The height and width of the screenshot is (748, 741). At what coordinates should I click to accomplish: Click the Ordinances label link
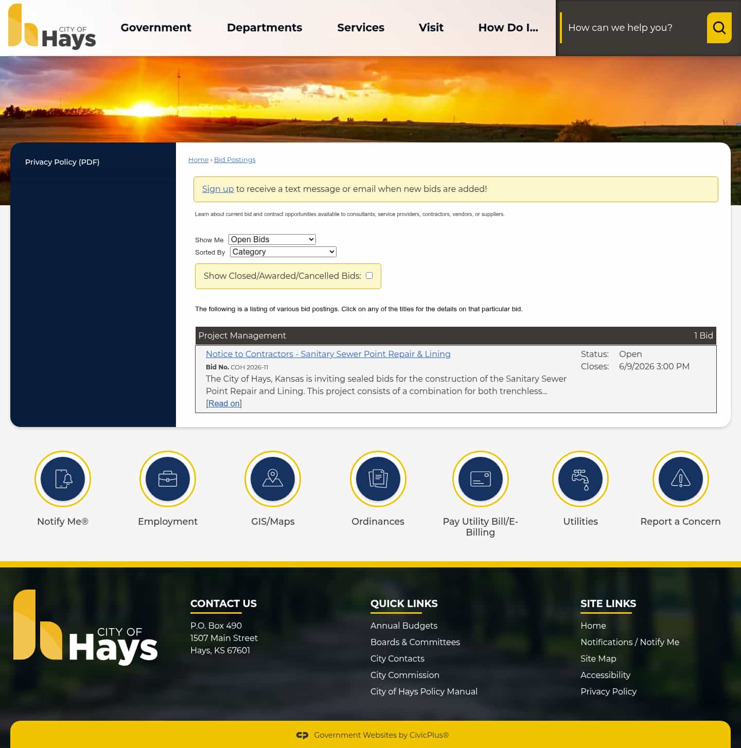point(378,521)
